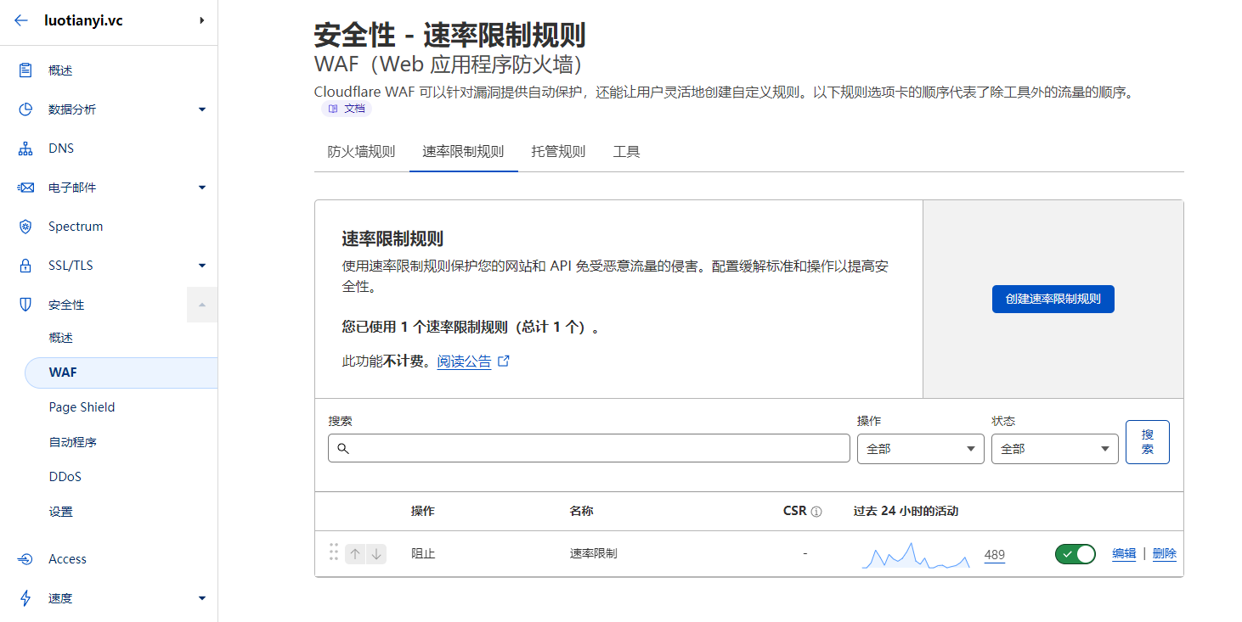Viewport: 1242px width, 622px height.
Task: Click the 电子邮件 envelope icon
Action: (x=25, y=188)
